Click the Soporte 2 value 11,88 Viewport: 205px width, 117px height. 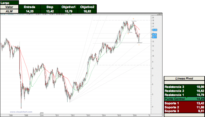tap(200, 107)
